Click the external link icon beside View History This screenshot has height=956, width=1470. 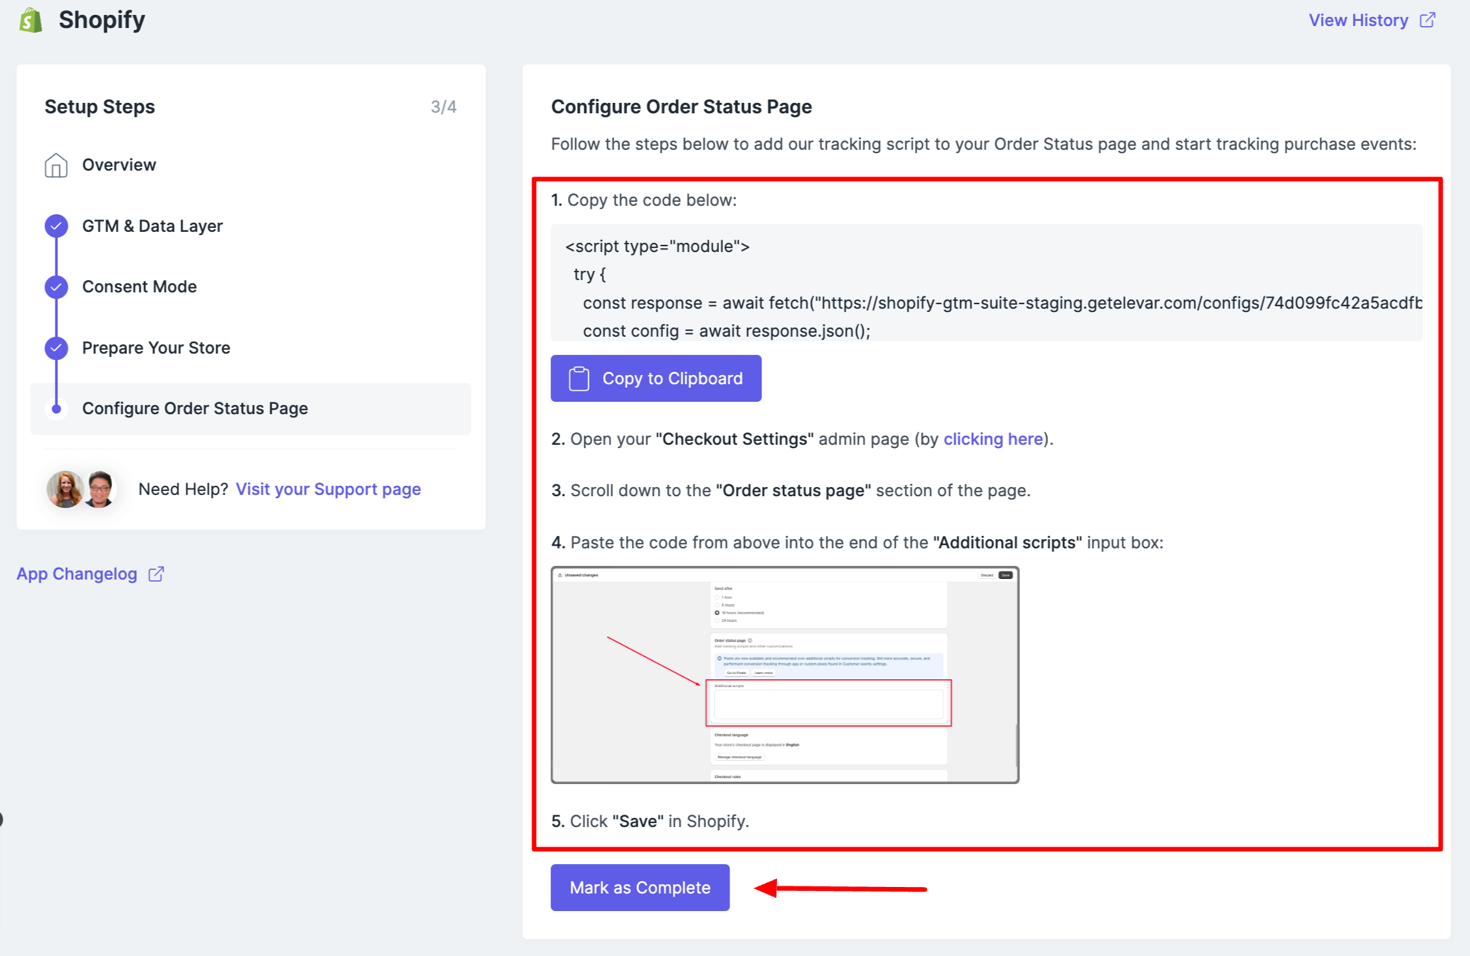click(x=1427, y=20)
